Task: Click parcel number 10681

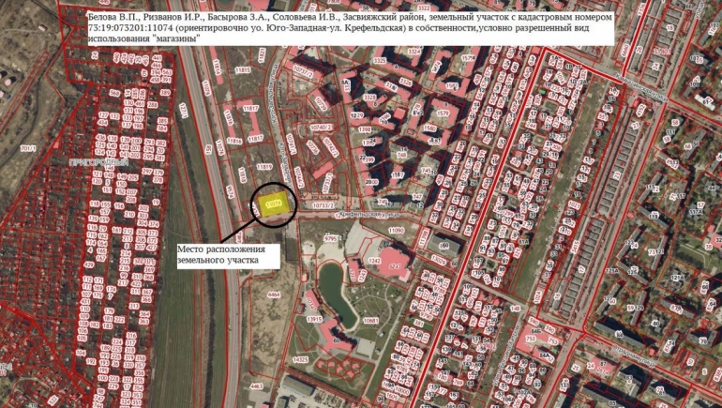Action: pos(370,322)
